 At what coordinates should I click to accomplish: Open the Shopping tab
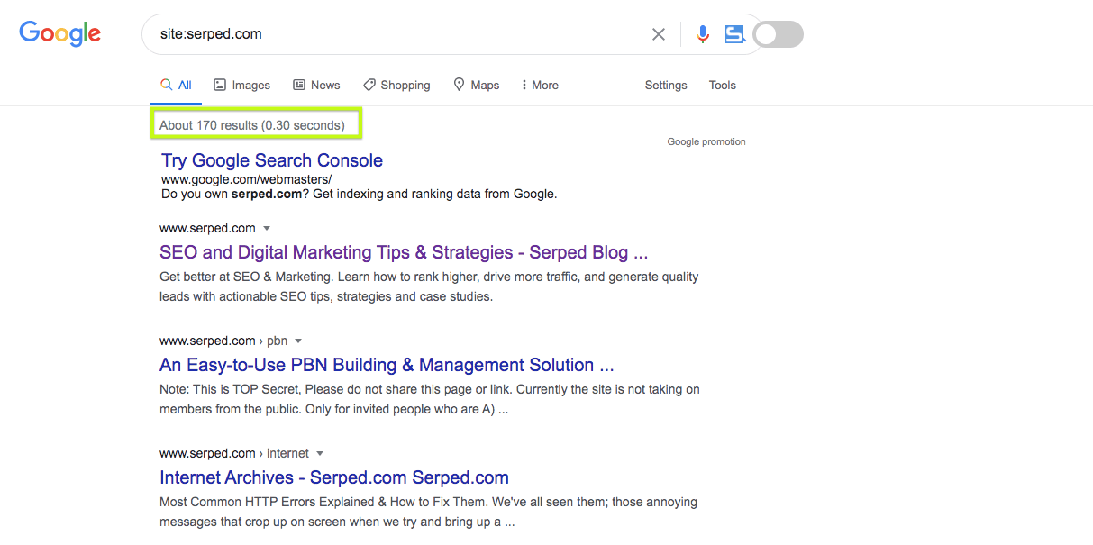point(396,85)
